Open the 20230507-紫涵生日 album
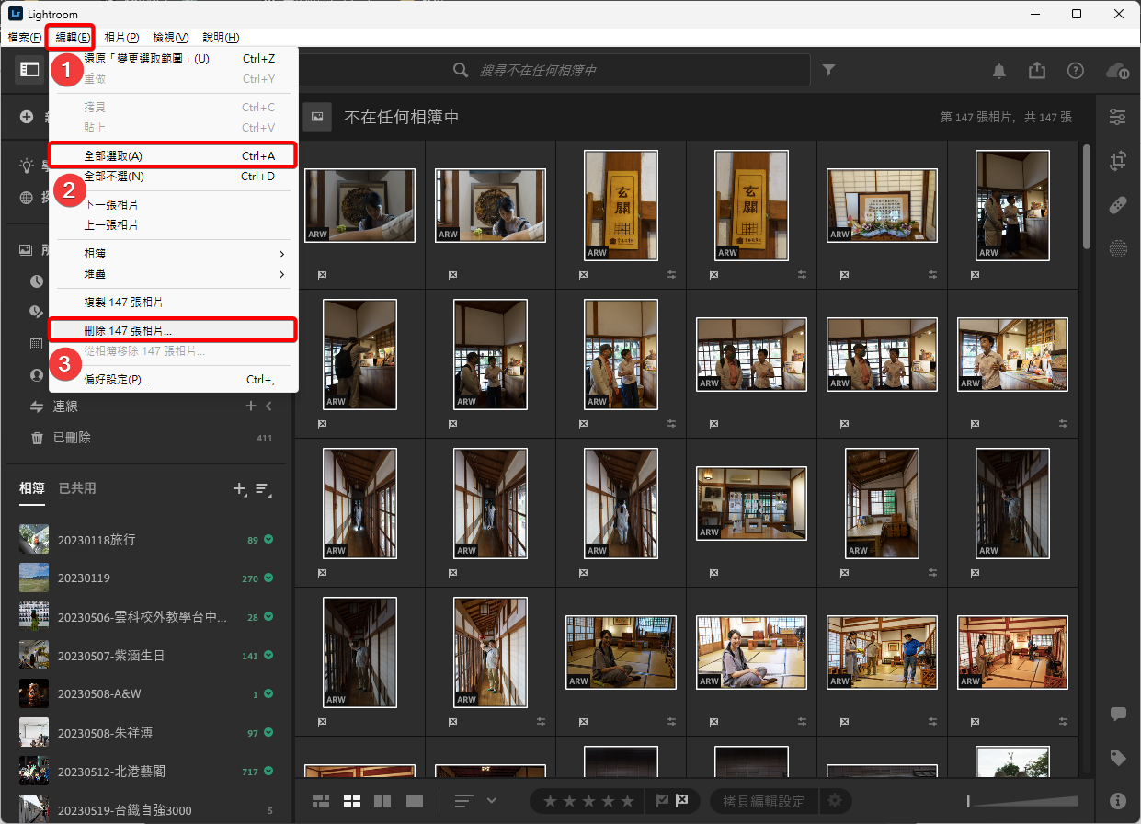The image size is (1141, 824). tap(111, 656)
